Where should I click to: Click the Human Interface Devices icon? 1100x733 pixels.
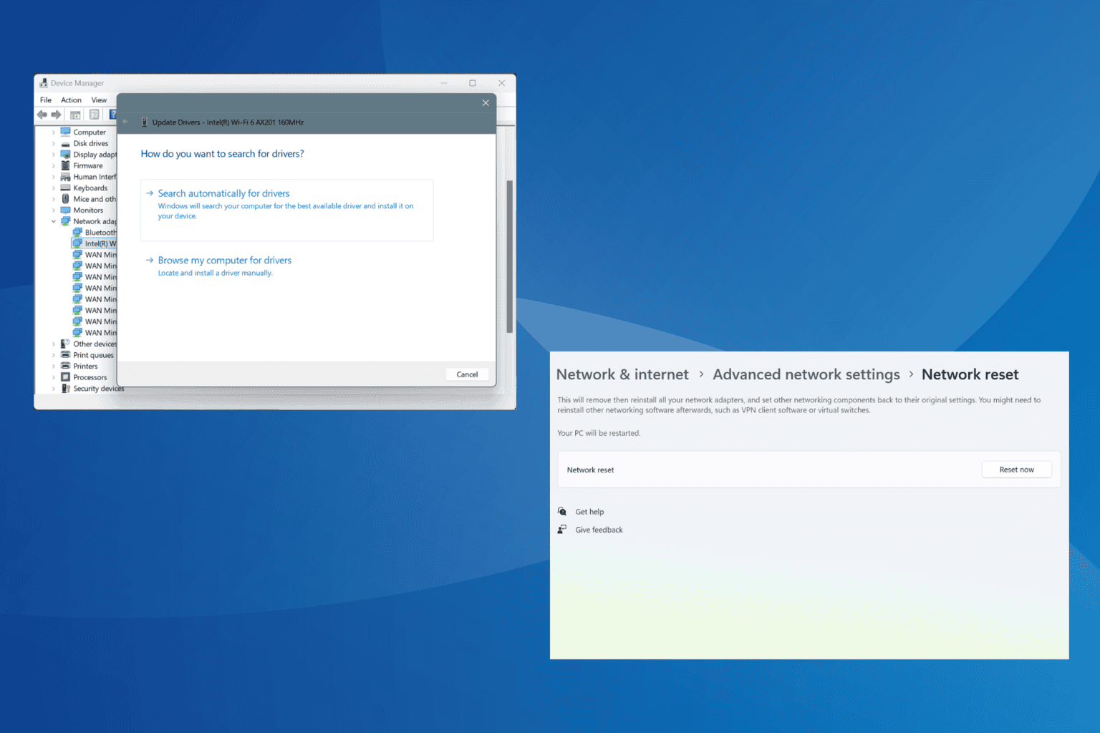[65, 177]
